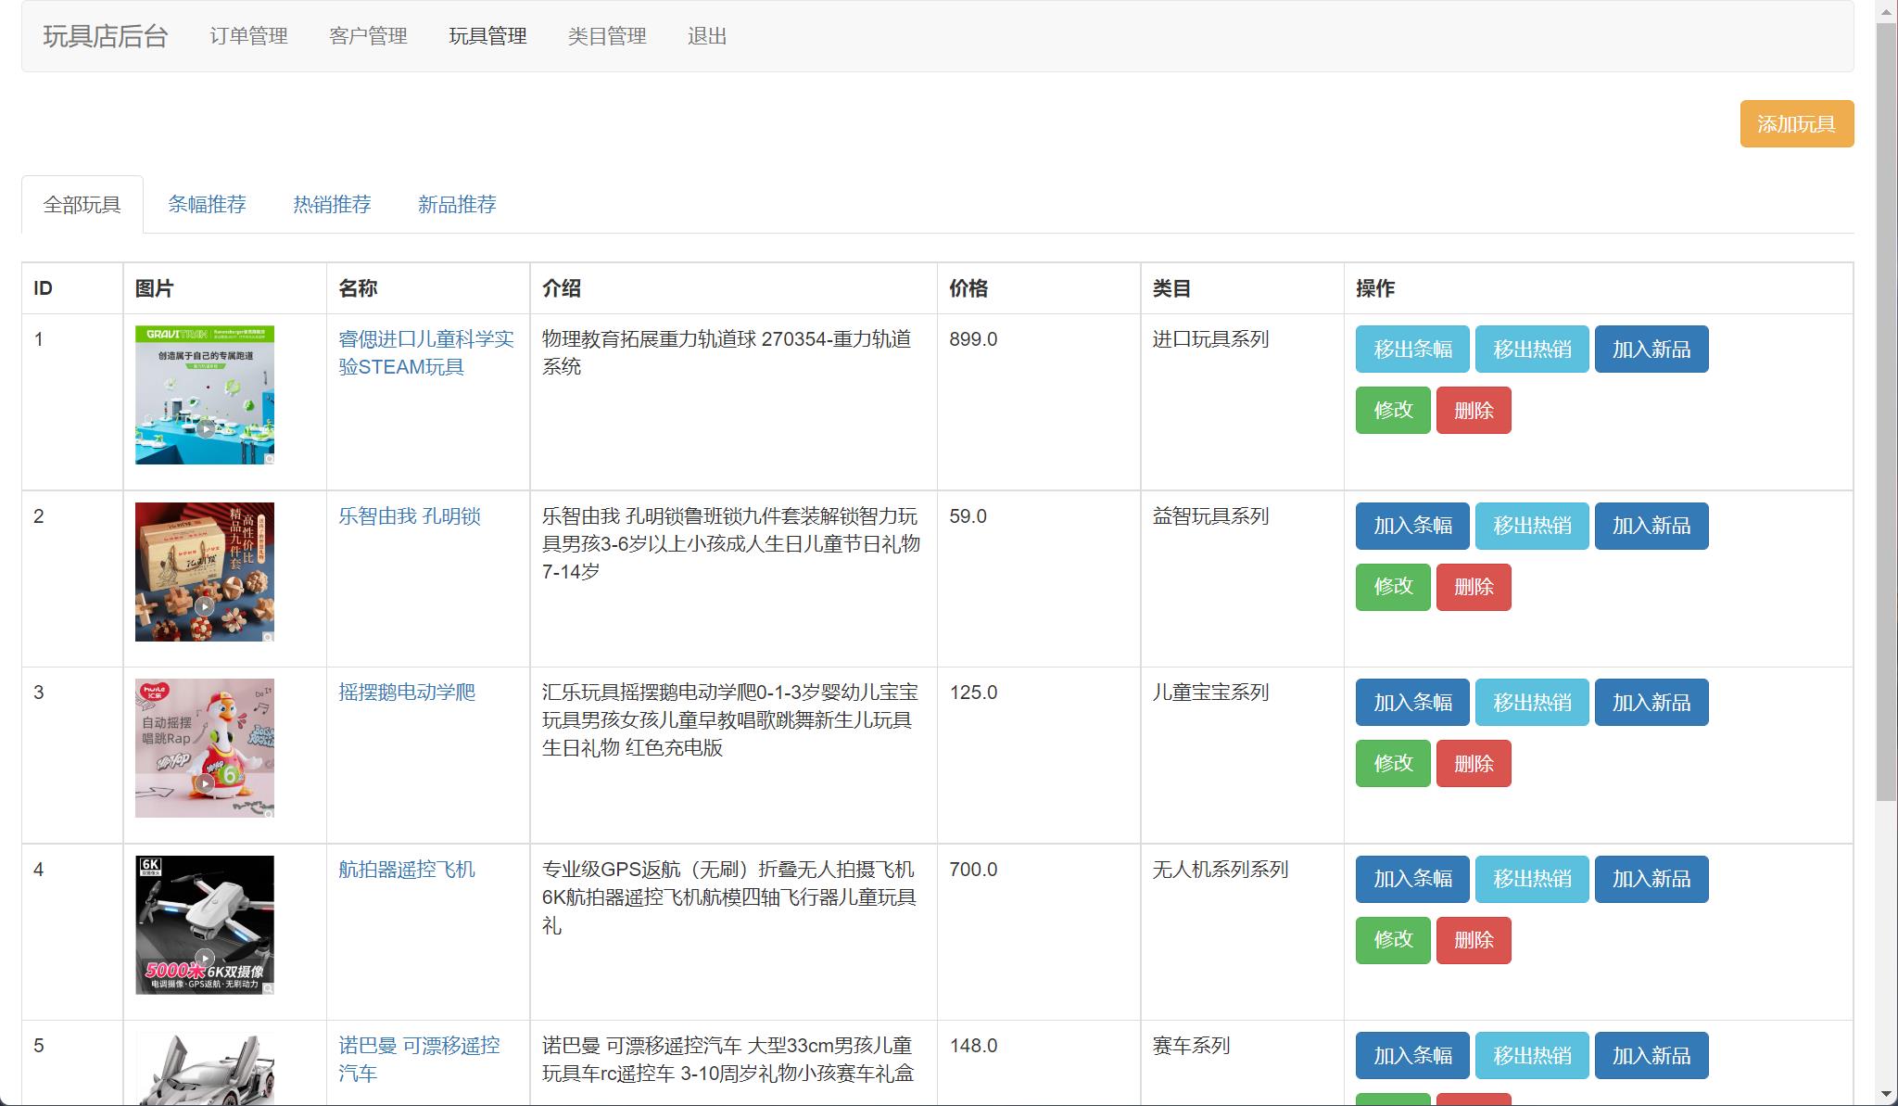Click 修改 for 摇摆鹅电动学爬
1898x1106 pixels.
1392,763
